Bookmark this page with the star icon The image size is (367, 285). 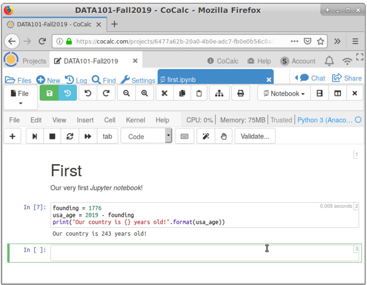[320, 41]
